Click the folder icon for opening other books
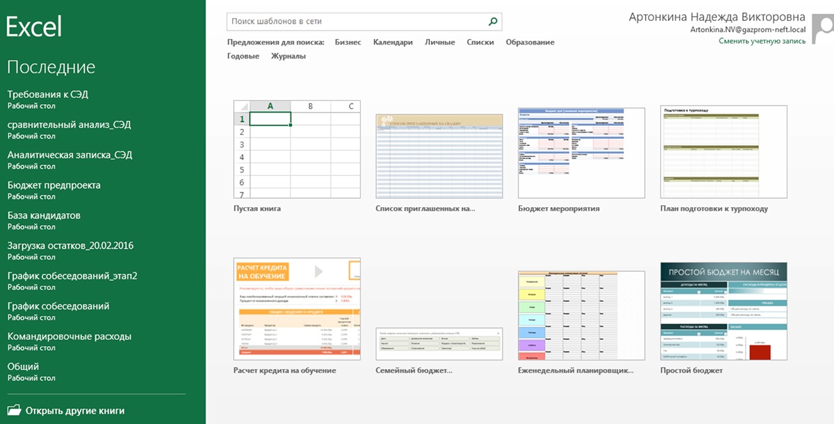 [14, 410]
